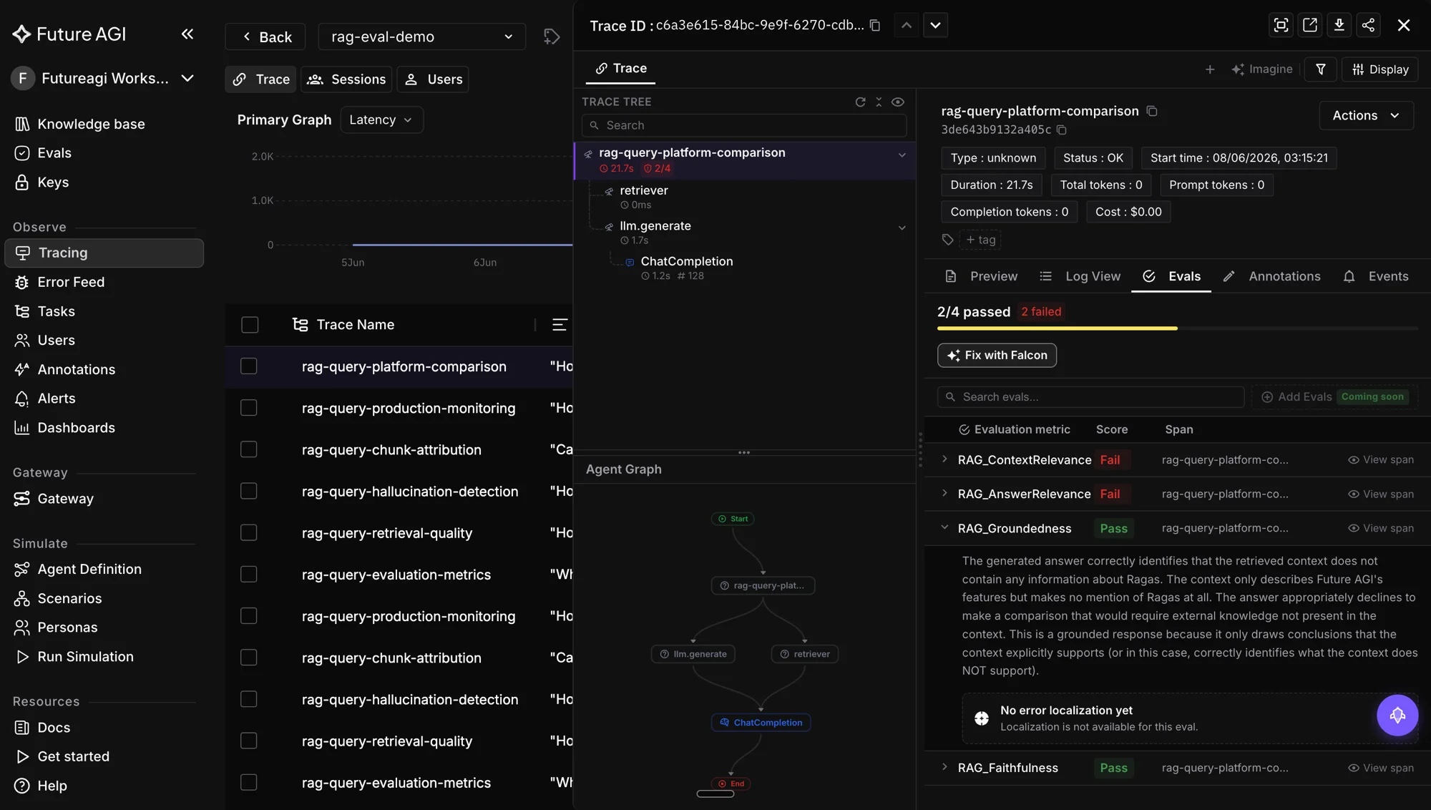The image size is (1431, 810).
Task: Open the Display settings button
Action: click(x=1379, y=69)
